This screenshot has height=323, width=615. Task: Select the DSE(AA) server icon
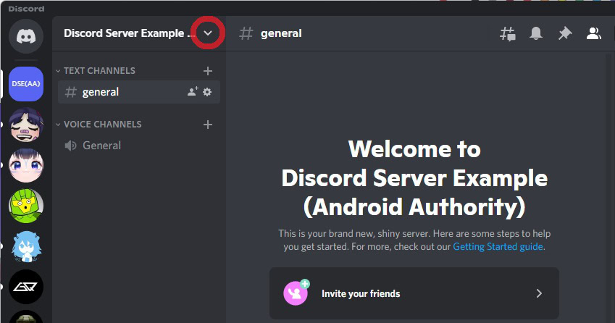tap(26, 84)
